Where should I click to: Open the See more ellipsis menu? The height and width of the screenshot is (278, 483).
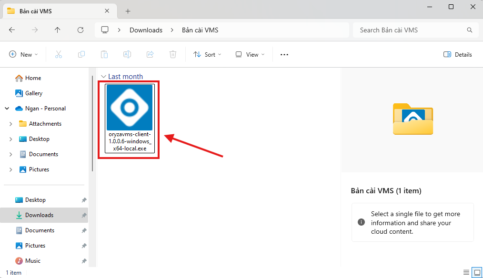[x=284, y=54]
